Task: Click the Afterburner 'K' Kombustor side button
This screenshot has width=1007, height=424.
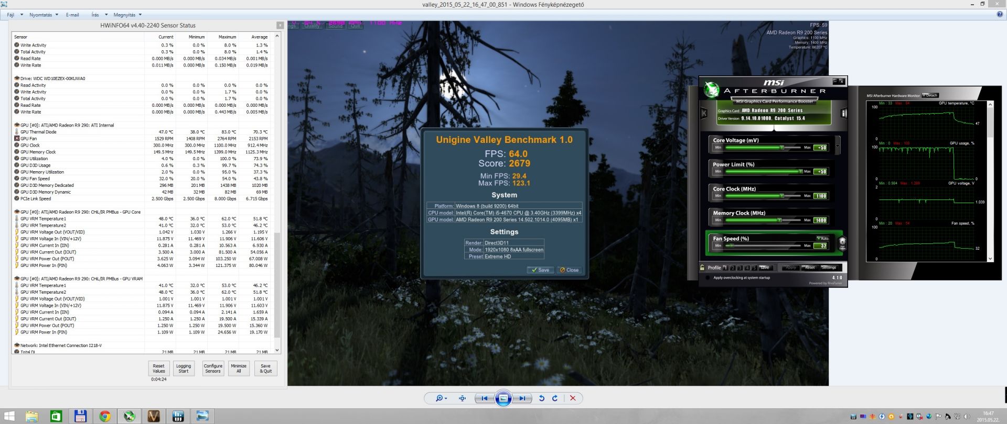Action: (x=704, y=113)
